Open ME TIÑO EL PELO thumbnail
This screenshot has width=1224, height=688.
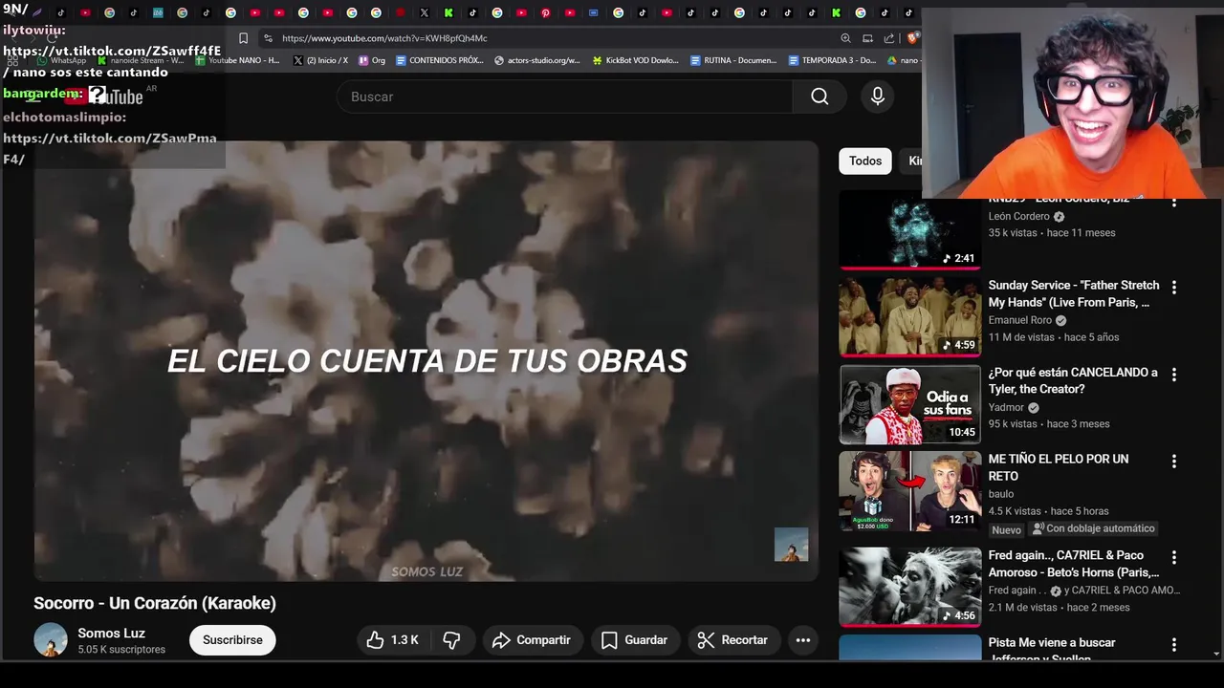(909, 491)
